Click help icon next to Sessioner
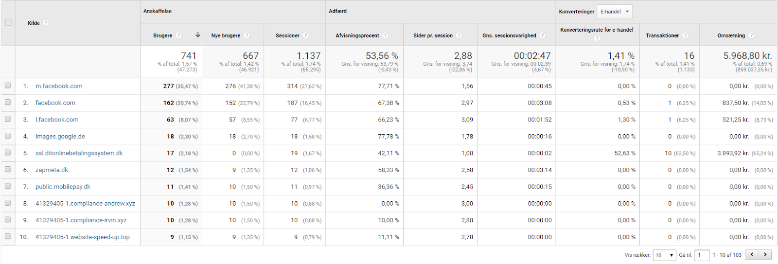This screenshot has height=264, width=778. [306, 35]
